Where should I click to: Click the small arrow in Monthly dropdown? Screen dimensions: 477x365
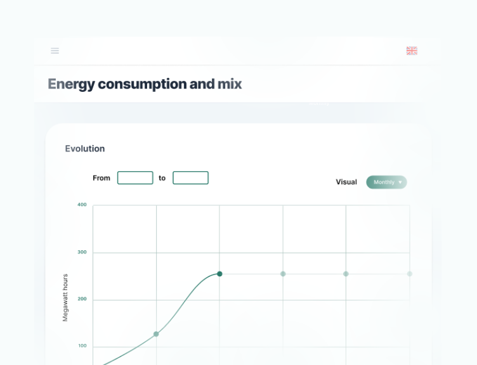click(400, 182)
